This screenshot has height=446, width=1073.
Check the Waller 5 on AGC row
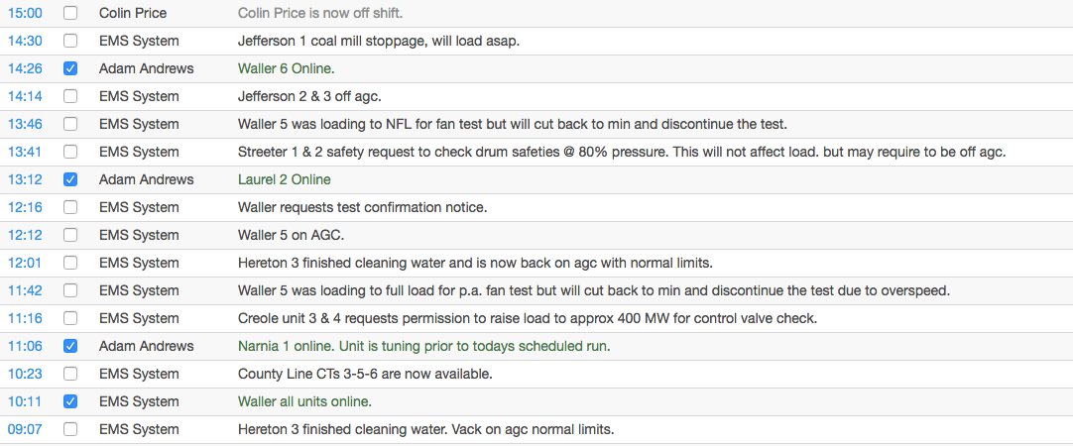[x=70, y=235]
